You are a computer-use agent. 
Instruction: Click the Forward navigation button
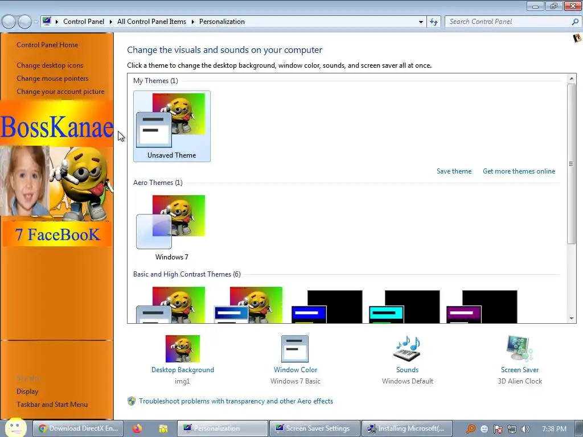(24, 22)
